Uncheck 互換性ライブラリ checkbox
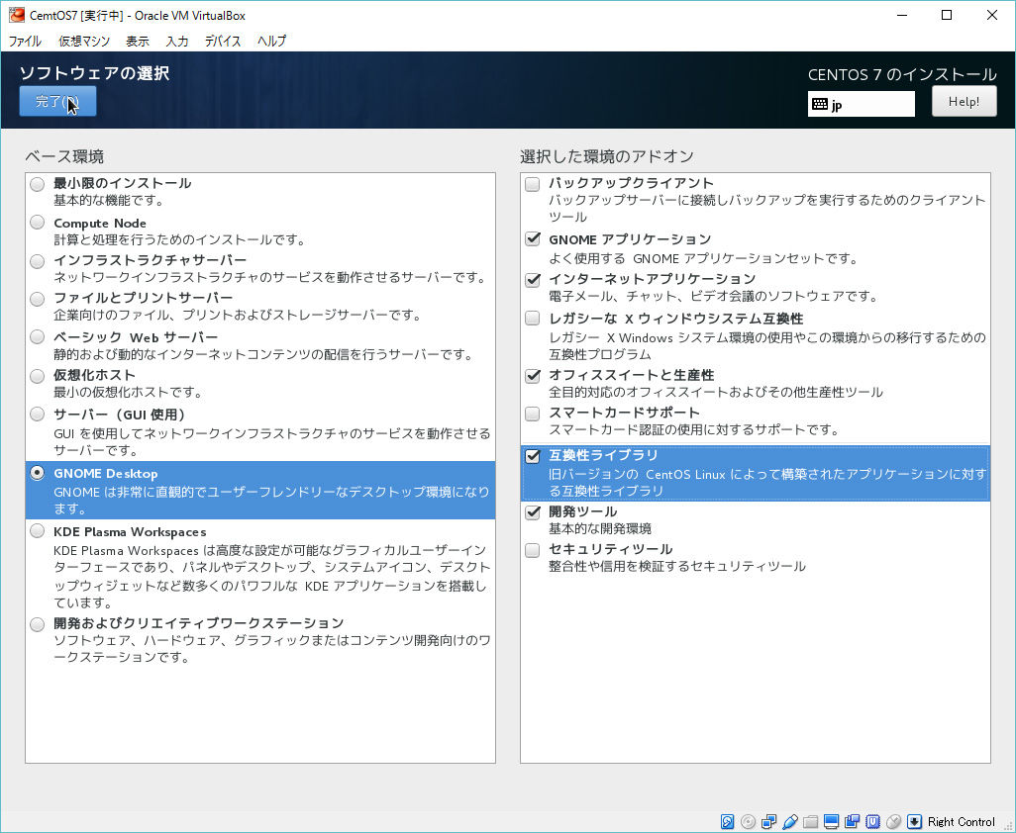This screenshot has height=833, width=1016. tap(533, 456)
